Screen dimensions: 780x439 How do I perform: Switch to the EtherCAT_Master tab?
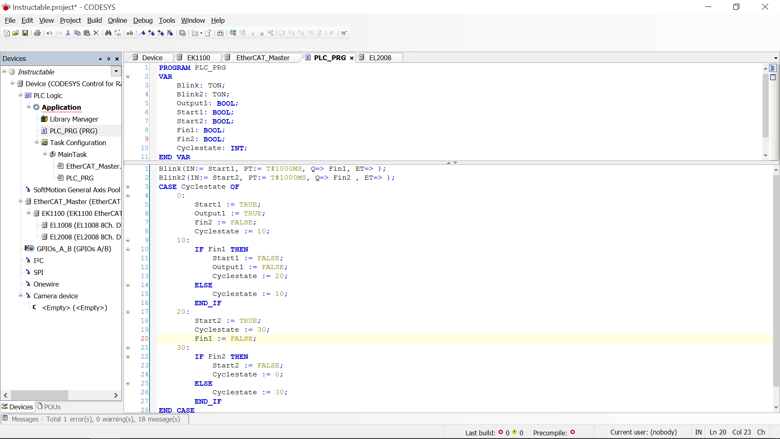click(x=262, y=57)
